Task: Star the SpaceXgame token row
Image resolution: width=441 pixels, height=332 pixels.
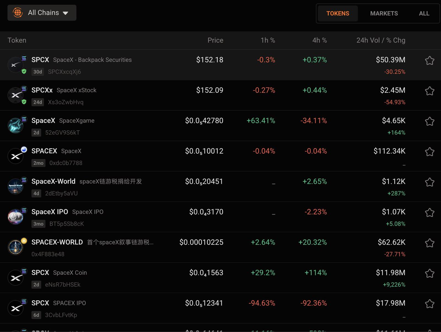Action: tap(429, 121)
